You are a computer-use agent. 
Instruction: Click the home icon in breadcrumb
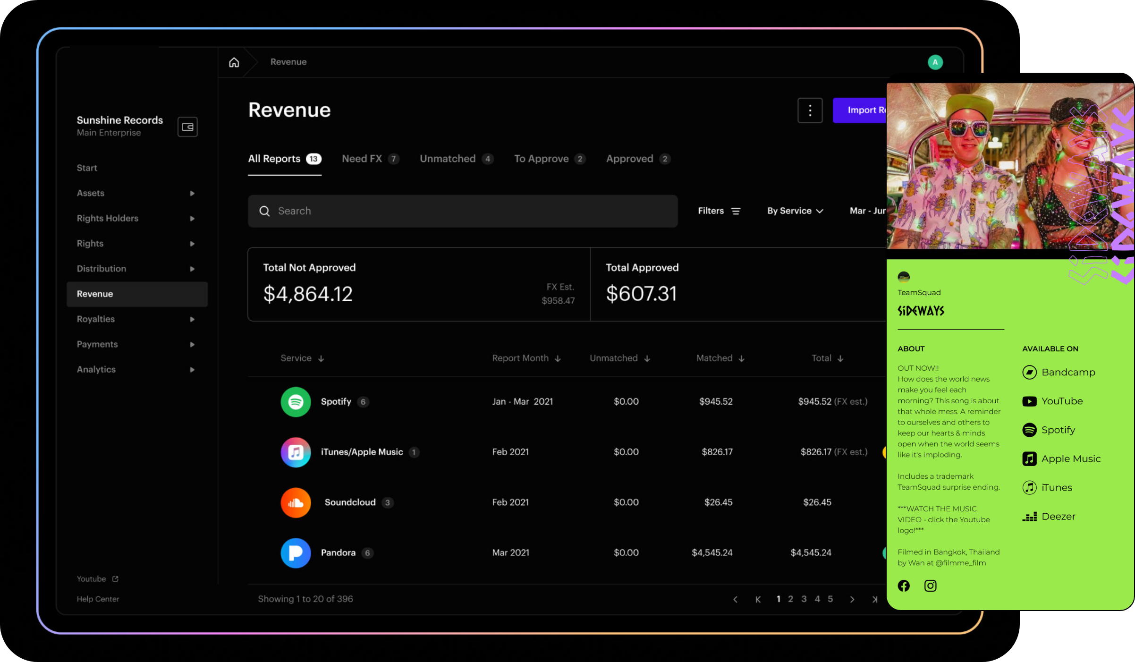(234, 62)
